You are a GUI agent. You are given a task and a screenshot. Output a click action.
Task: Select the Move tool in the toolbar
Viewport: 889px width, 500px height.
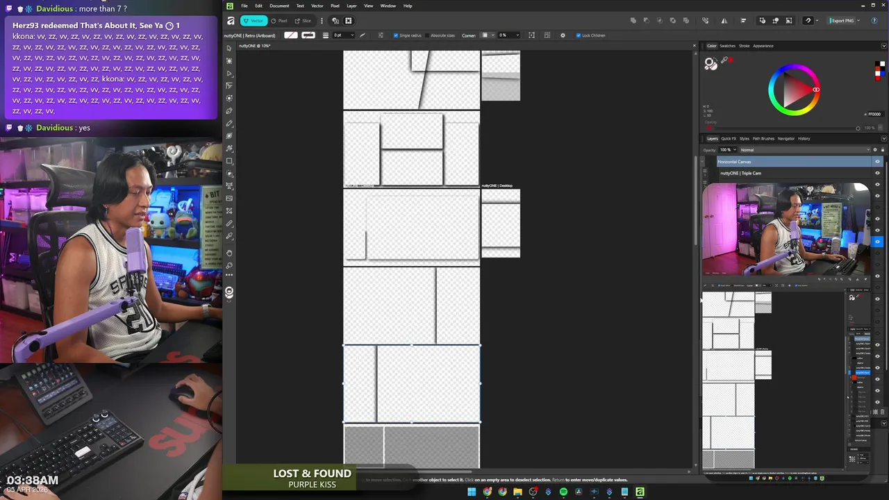(229, 48)
